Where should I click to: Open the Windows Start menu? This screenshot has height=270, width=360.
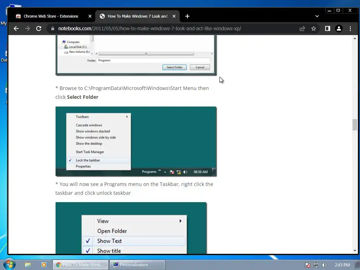[9, 264]
